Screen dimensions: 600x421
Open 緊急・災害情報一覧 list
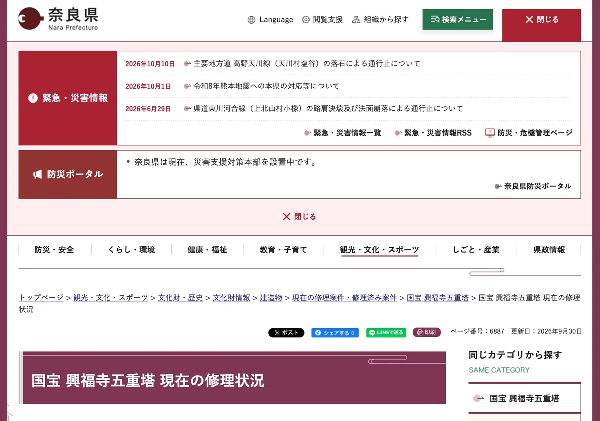(343, 133)
